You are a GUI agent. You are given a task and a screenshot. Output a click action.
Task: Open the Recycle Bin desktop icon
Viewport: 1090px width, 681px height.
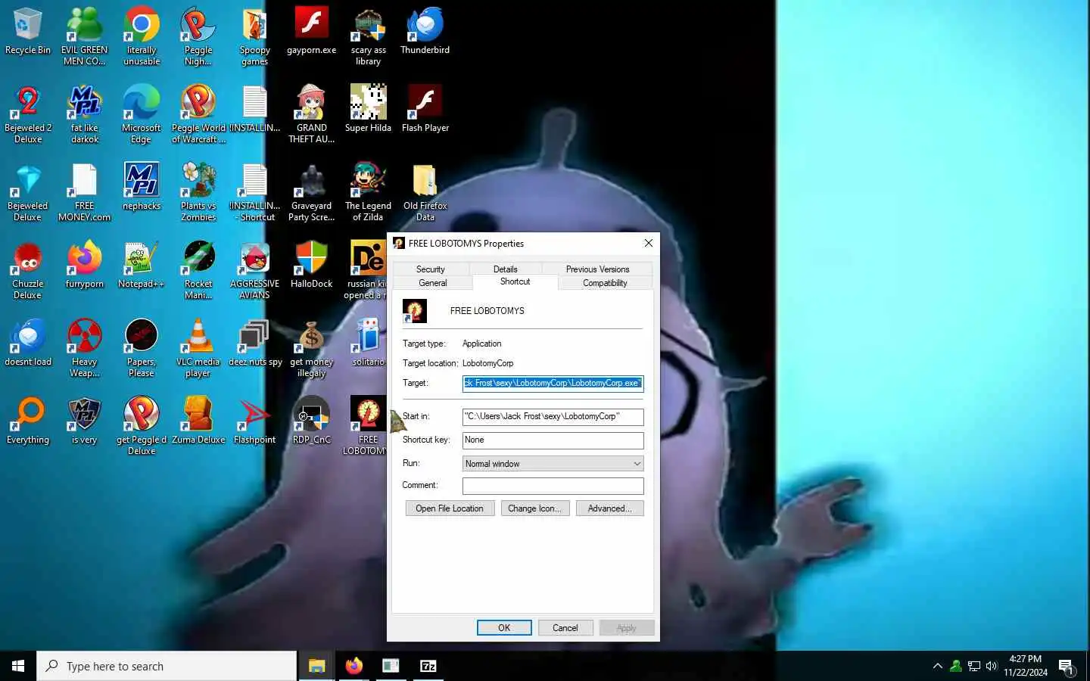(28, 32)
